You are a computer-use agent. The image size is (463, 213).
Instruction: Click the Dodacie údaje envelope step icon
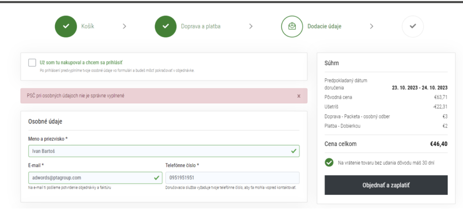[292, 26]
